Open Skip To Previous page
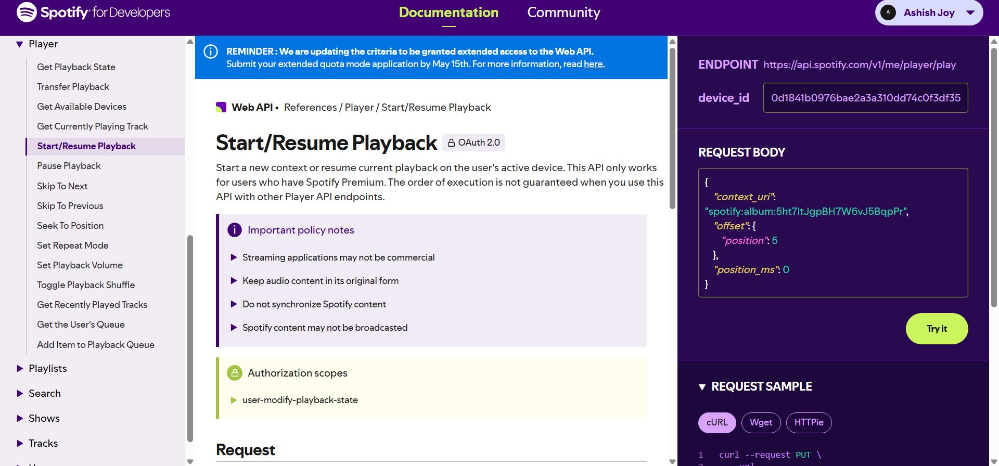 [70, 206]
